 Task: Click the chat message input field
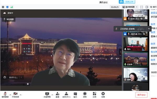(x=154, y=76)
